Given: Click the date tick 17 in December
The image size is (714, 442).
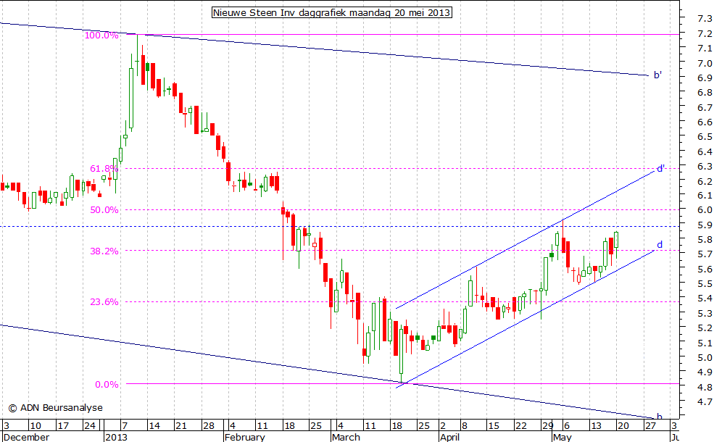Looking at the screenshot, I should pyautogui.click(x=63, y=426).
